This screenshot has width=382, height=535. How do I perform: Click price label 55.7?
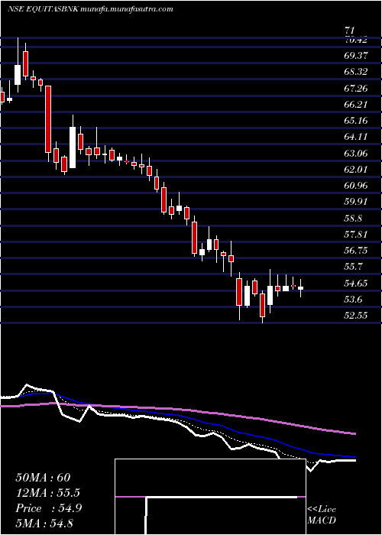[x=354, y=267]
